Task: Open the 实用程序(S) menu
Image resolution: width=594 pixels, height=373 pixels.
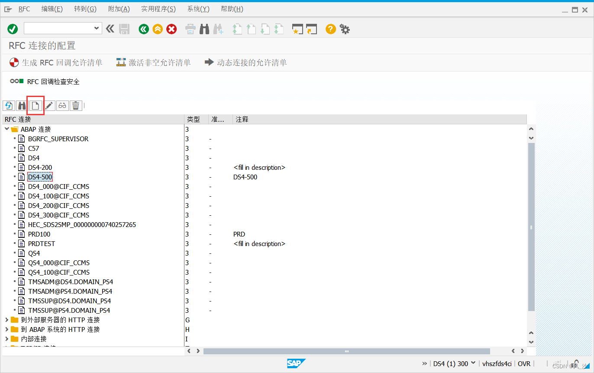Action: point(158,9)
